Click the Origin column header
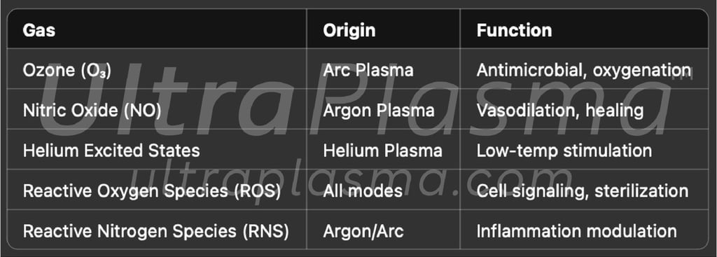 click(383, 29)
